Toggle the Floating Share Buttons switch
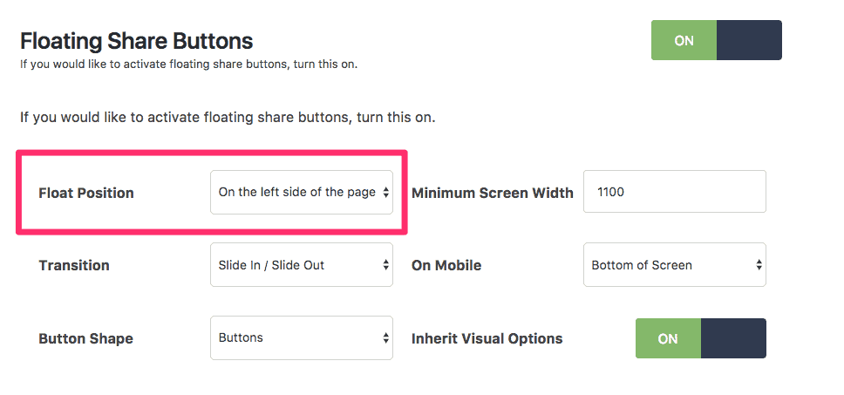 pos(716,40)
